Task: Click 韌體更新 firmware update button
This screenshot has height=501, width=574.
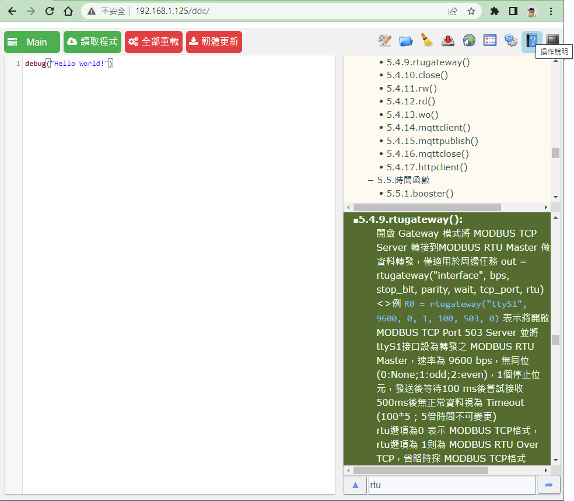Action: 214,42
